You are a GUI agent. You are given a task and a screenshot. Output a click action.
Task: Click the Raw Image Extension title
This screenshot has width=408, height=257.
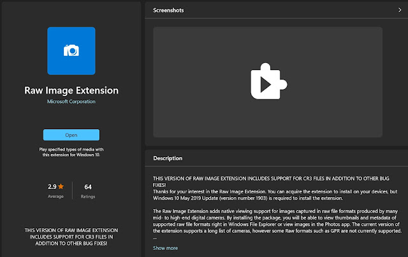click(x=71, y=90)
